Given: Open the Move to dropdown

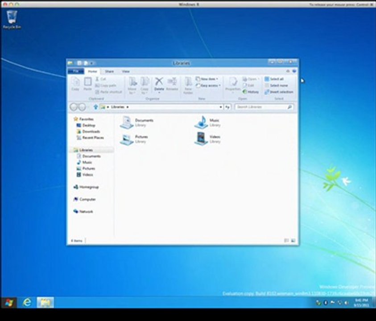Looking at the screenshot, I should (132, 86).
